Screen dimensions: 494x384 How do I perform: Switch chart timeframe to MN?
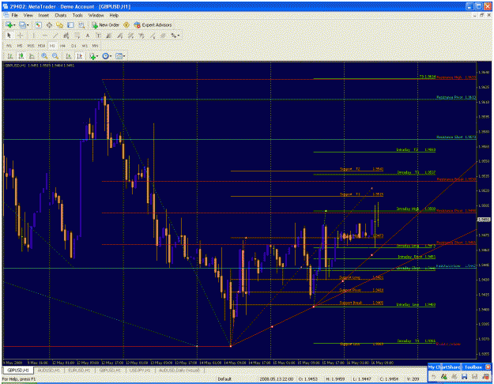point(95,46)
